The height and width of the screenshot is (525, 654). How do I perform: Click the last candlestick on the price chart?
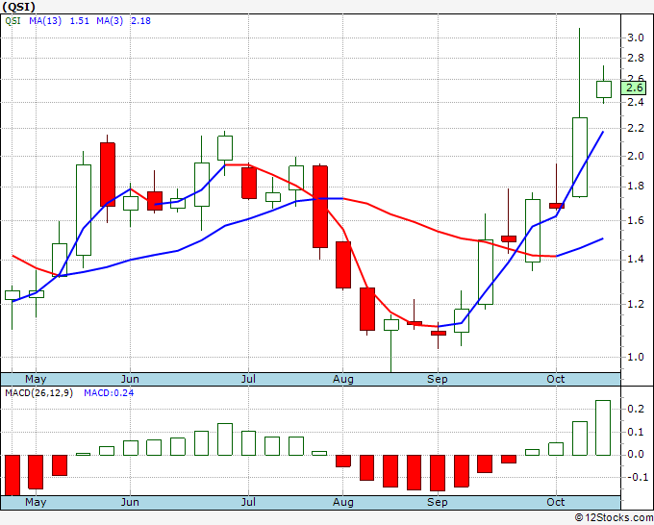(x=603, y=89)
